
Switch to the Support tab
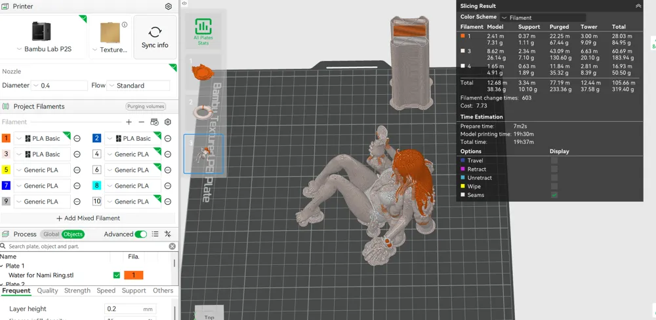[134, 291]
